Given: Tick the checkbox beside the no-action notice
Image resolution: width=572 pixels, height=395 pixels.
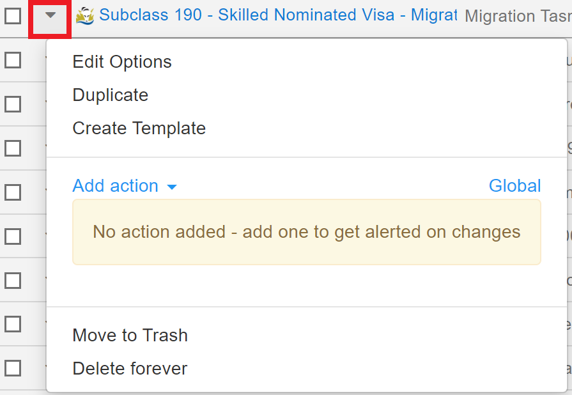Looking at the screenshot, I should point(13,236).
